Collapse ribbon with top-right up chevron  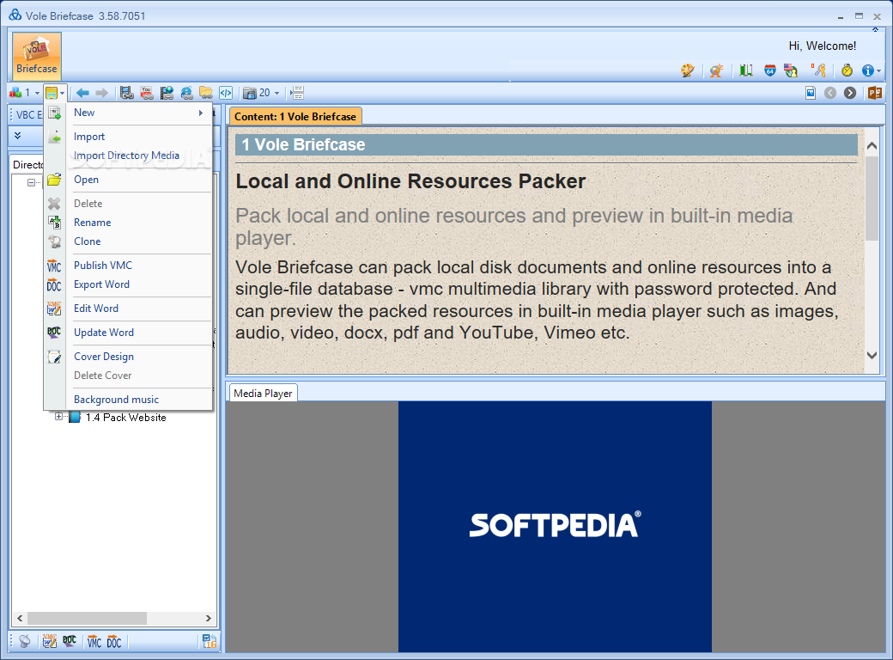[875, 29]
